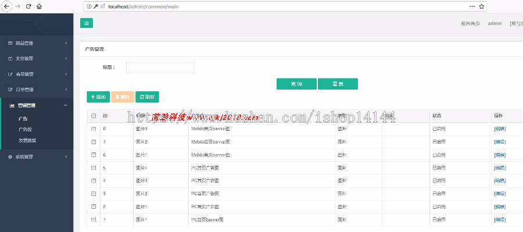Click 编辑 link for row ID 7
Image resolution: width=523 pixels, height=232 pixels.
pyautogui.click(x=500, y=141)
